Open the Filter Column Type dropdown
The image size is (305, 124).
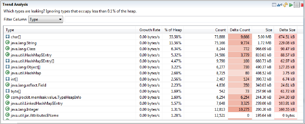[x=46, y=20]
